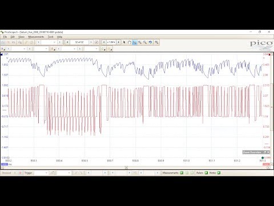Activate the zoom window selection tool

click(x=135, y=42)
